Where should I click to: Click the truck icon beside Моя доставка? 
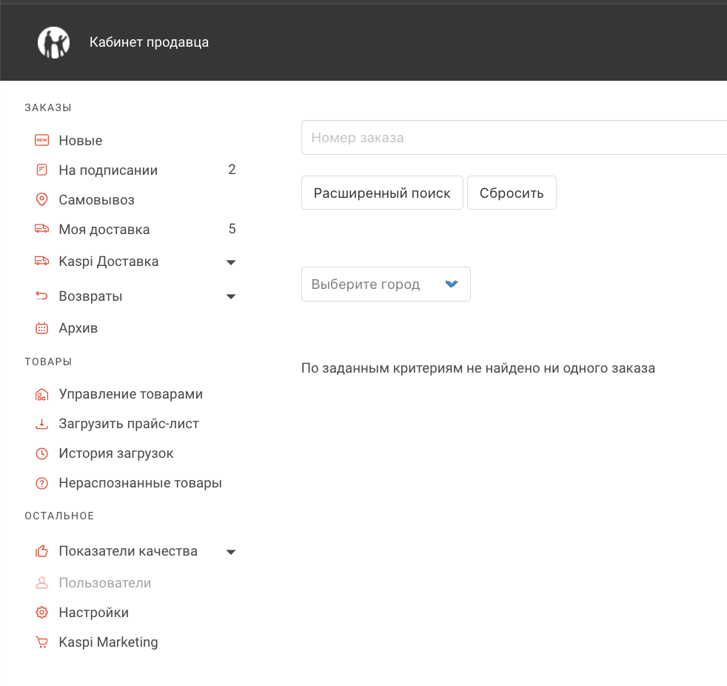point(41,229)
